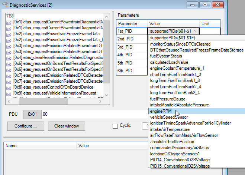The image size is (245, 175).
Task: Click the Name column header in results
Action: 11,146
